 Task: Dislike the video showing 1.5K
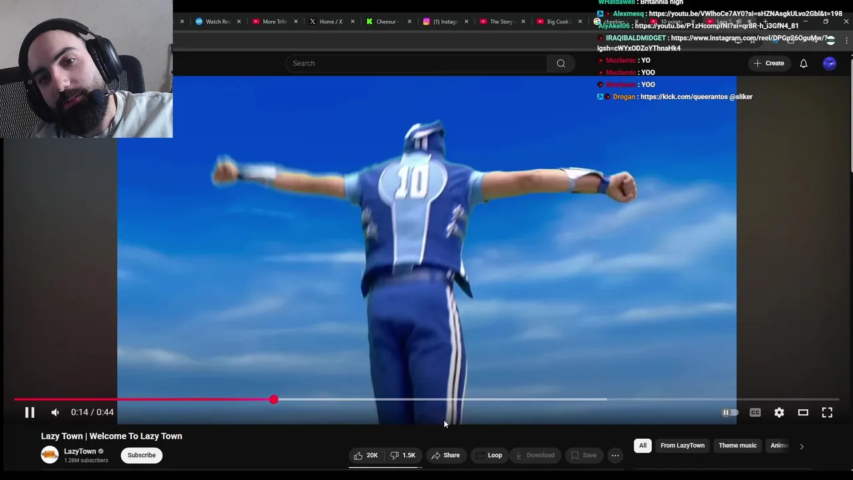tap(403, 455)
